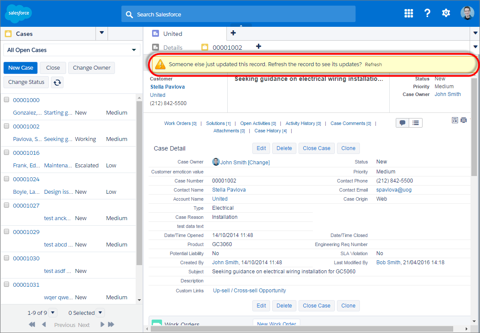Image resolution: width=480 pixels, height=333 pixels.
Task: Open the Stella Pavlova customer link
Action: (x=168, y=86)
